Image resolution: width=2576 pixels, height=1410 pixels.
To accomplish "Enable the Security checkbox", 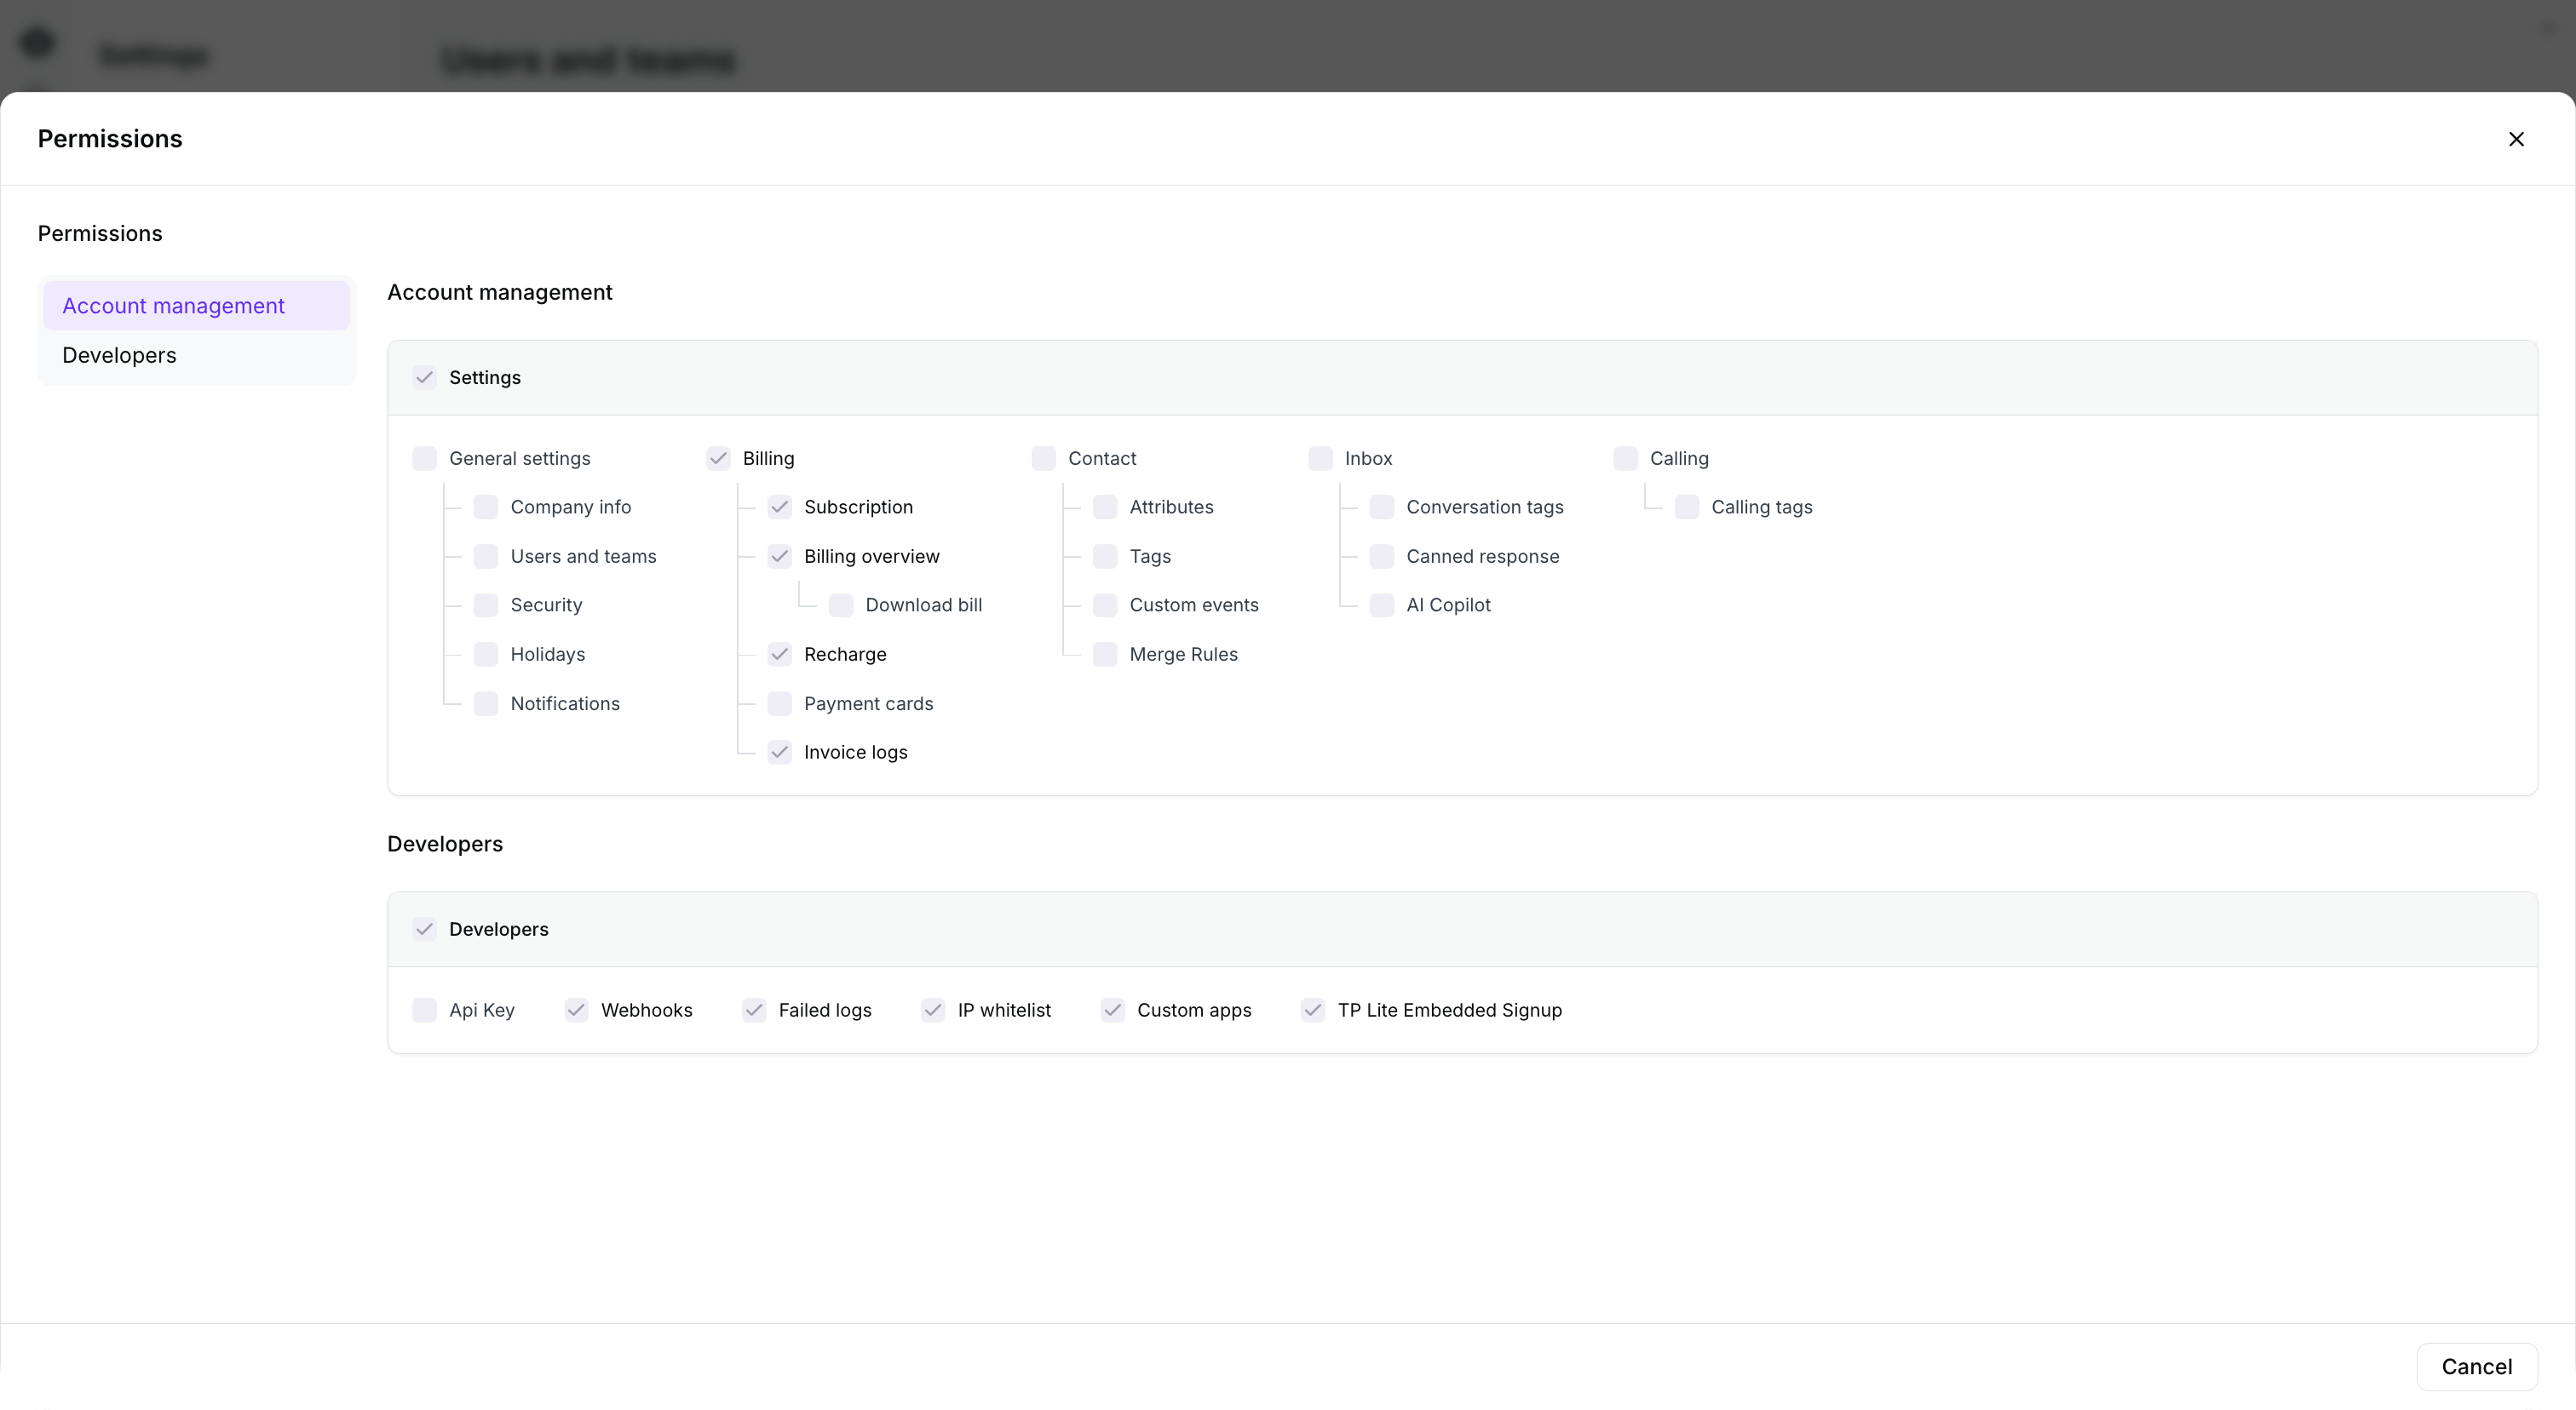I will point(486,605).
